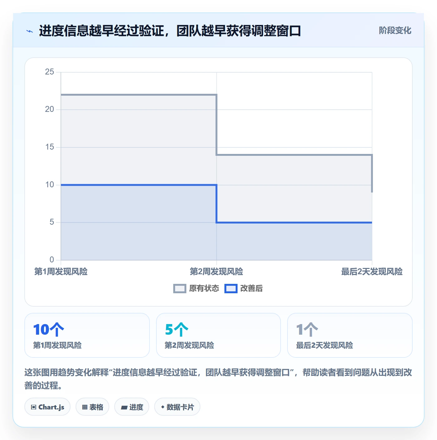Select the 数据卡片 tag chip
This screenshot has width=437, height=440.
tap(177, 407)
